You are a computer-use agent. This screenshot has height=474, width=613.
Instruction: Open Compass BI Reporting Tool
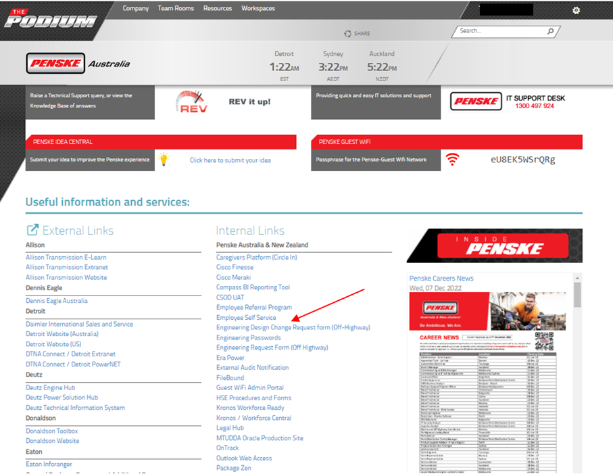(x=253, y=287)
